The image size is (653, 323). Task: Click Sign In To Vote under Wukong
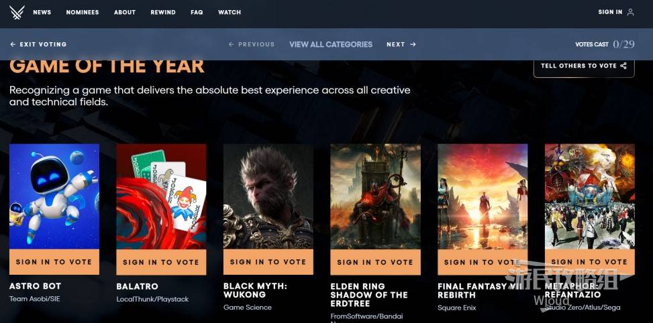(268, 262)
